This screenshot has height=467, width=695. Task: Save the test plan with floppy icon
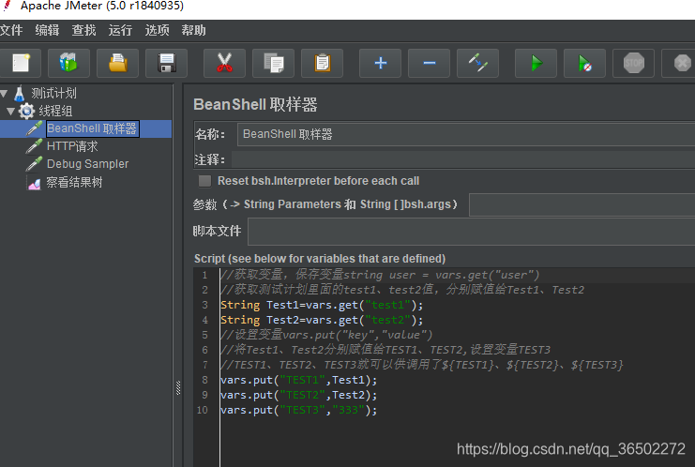[167, 63]
